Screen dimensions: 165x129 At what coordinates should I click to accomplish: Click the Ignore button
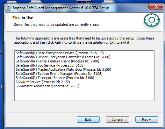click(118, 119)
